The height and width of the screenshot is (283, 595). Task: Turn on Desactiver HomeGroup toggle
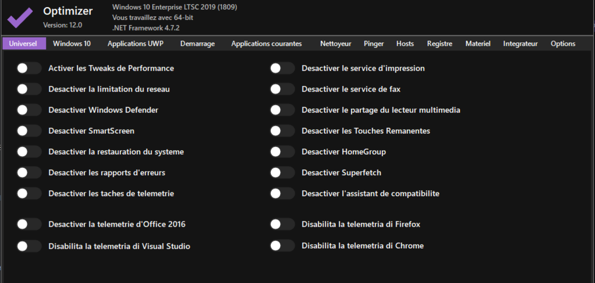click(282, 152)
